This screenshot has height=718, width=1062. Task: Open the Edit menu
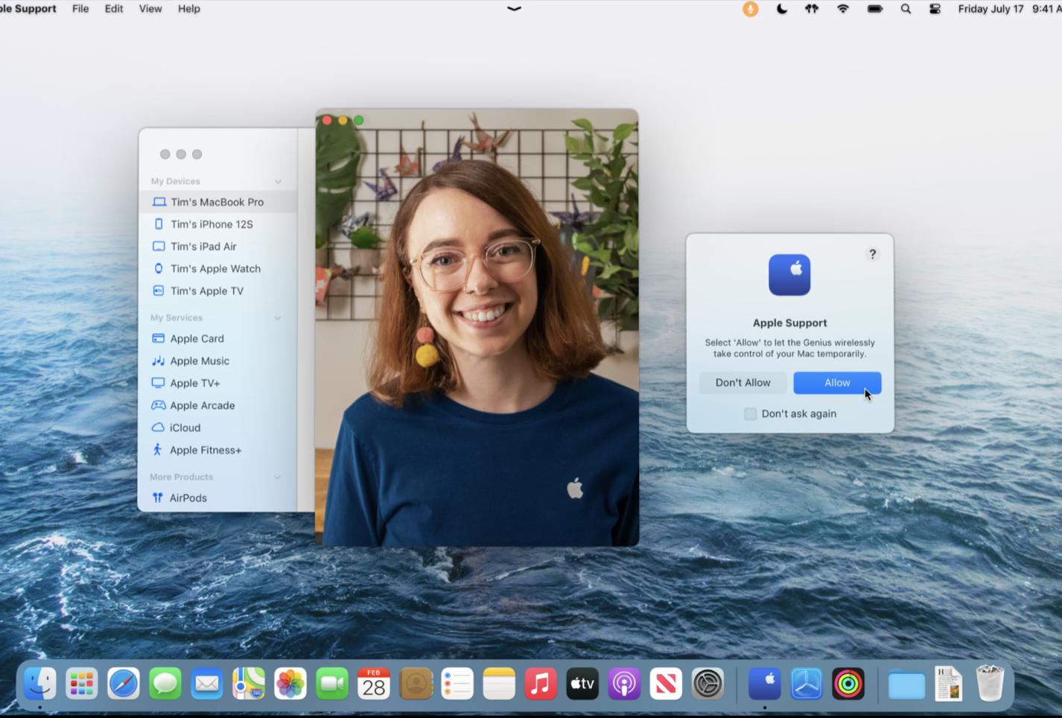[114, 9]
